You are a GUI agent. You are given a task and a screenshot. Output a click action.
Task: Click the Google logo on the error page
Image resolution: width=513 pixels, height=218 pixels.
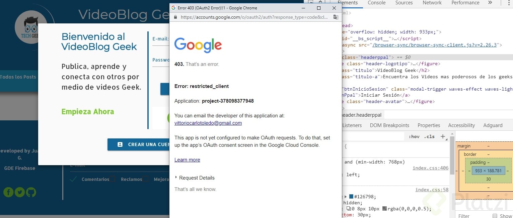pos(198,45)
